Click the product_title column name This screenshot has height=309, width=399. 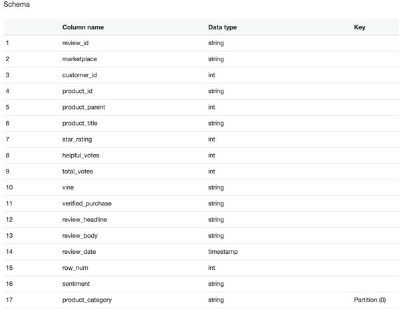pyautogui.click(x=80, y=123)
